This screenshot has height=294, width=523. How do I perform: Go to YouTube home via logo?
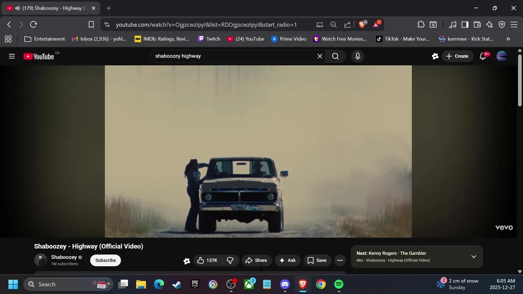pyautogui.click(x=39, y=56)
